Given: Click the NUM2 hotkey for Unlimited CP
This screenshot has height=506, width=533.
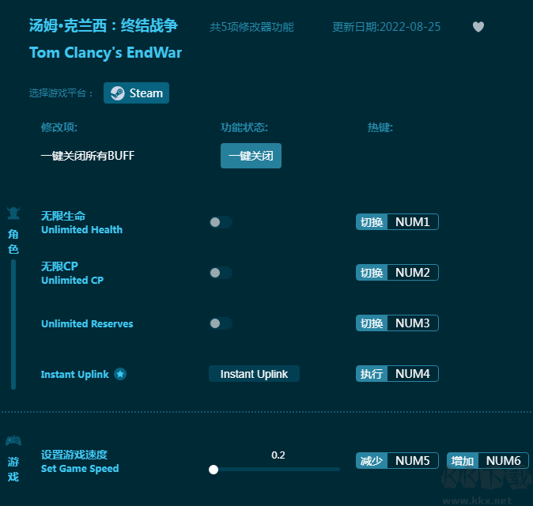Looking at the screenshot, I should pos(412,273).
